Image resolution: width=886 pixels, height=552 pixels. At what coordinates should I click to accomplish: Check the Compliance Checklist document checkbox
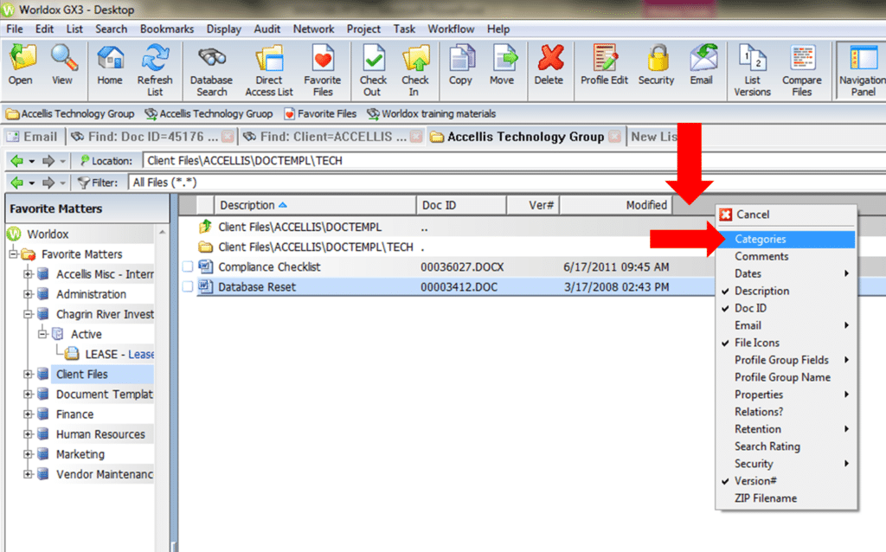click(187, 266)
